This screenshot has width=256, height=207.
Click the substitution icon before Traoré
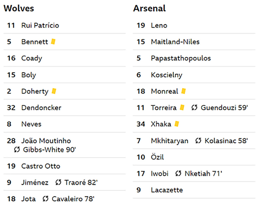[x=58, y=182]
